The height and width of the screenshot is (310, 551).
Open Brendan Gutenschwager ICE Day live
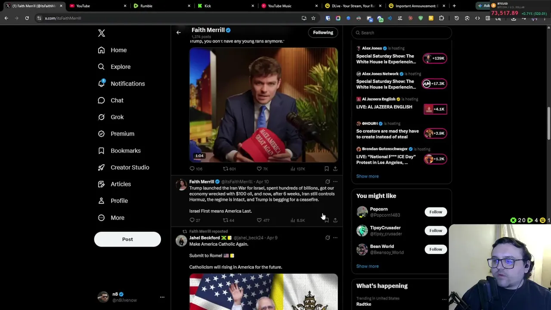[x=386, y=160]
